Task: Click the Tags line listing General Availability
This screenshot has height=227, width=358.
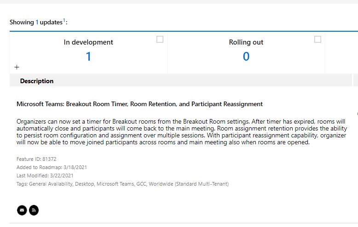Action: click(x=122, y=184)
